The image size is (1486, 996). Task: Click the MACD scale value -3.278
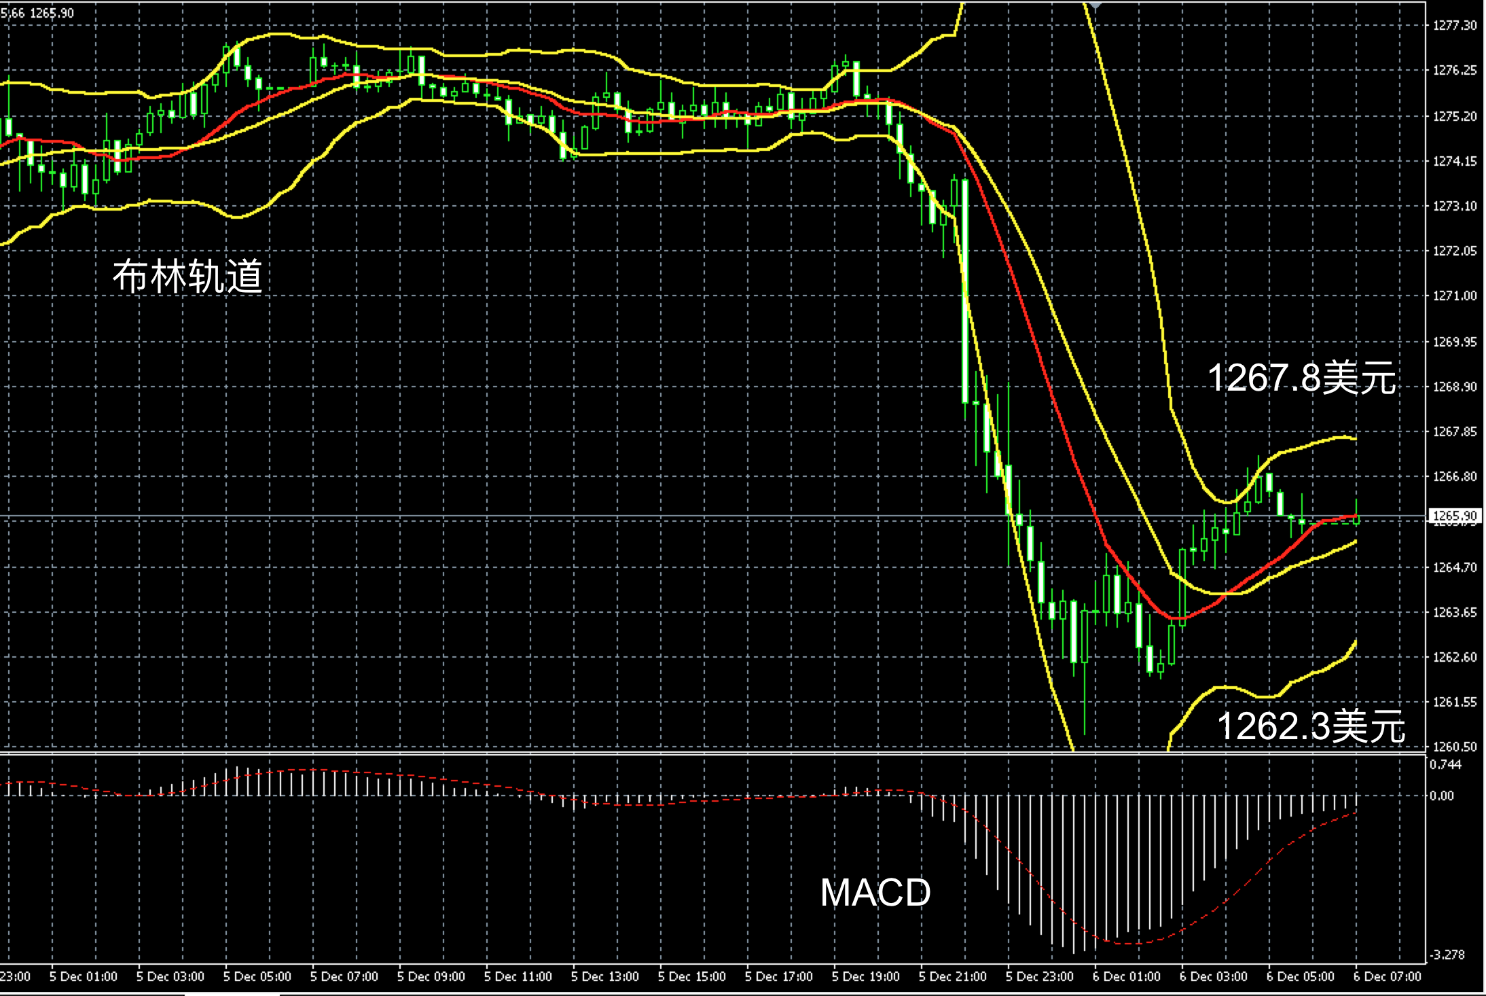tap(1447, 955)
